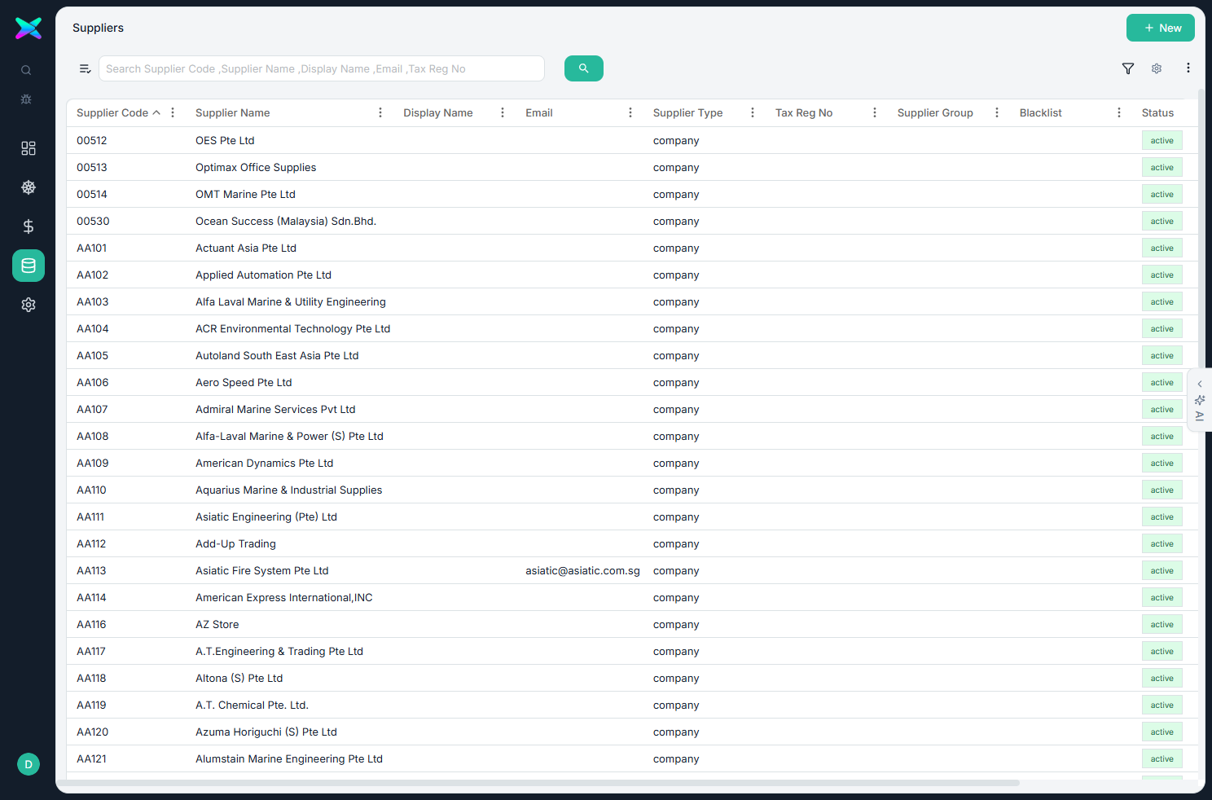The height and width of the screenshot is (800, 1212).
Task: Click the Status column header
Action: click(1157, 112)
